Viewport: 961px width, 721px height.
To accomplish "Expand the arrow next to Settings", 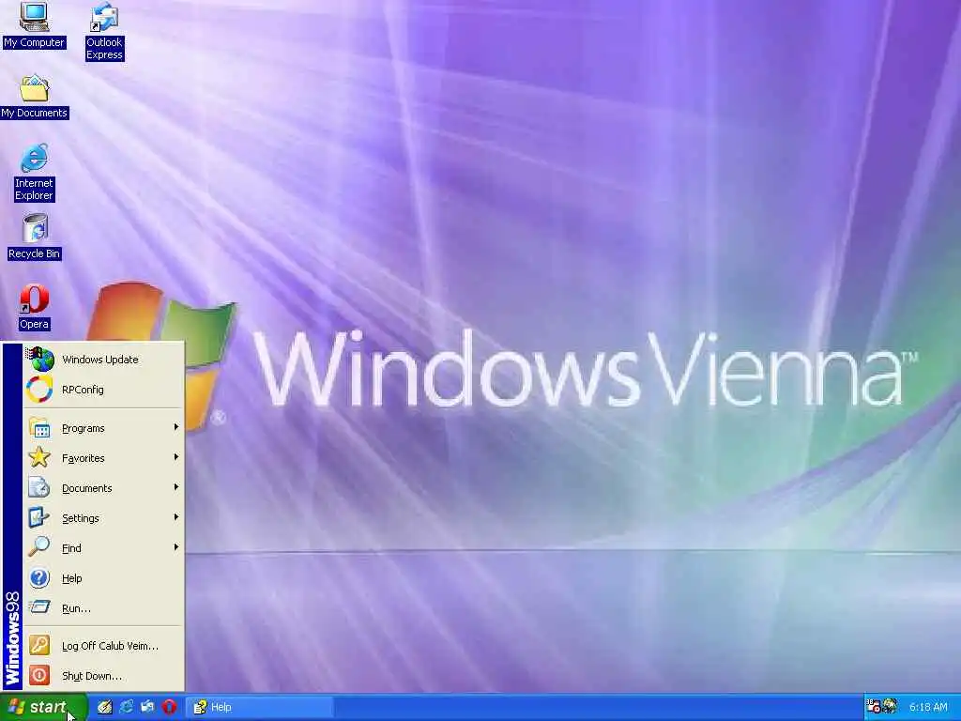I will pyautogui.click(x=175, y=517).
